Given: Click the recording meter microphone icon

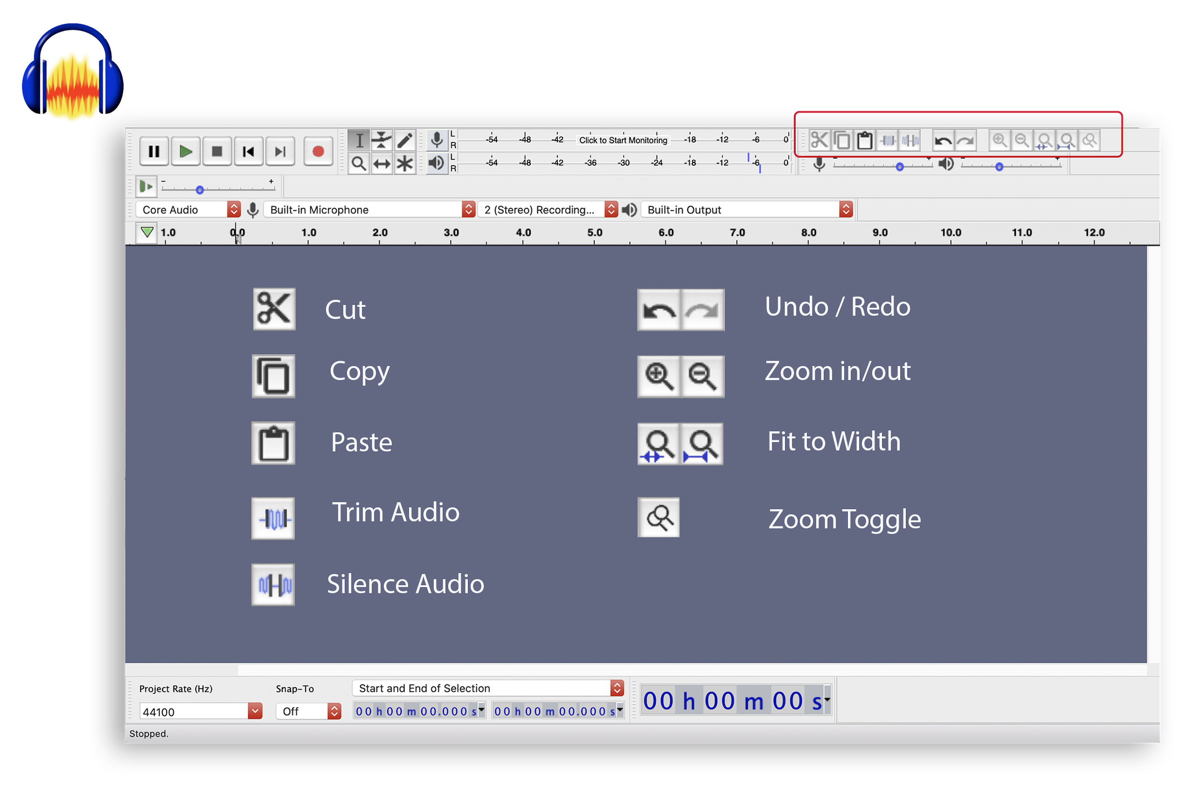Looking at the screenshot, I should tap(437, 140).
